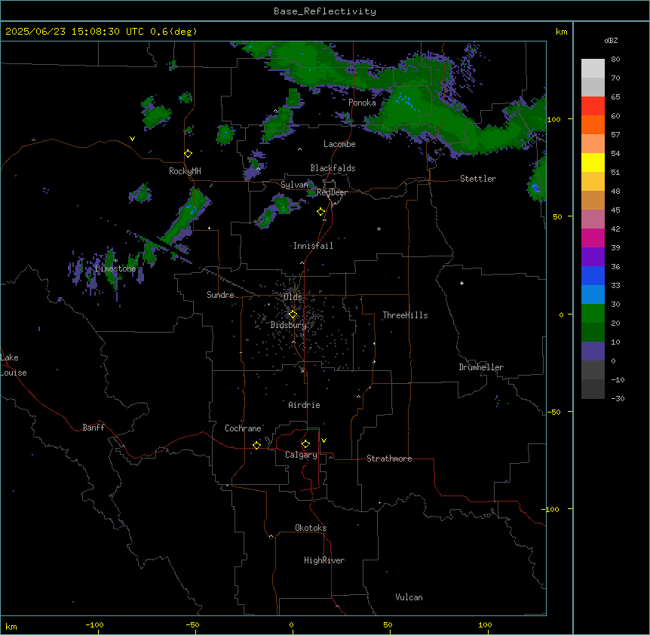Click the -100 tick on bottom km axis
The height and width of the screenshot is (635, 650).
[x=95, y=624]
